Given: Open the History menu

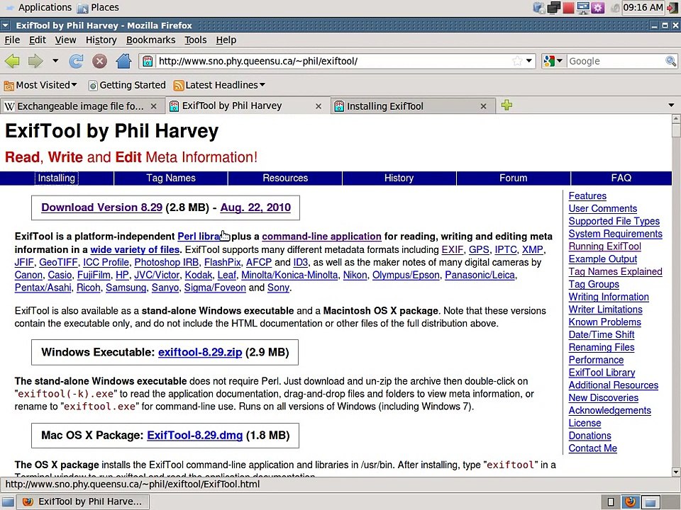Looking at the screenshot, I should (101, 40).
